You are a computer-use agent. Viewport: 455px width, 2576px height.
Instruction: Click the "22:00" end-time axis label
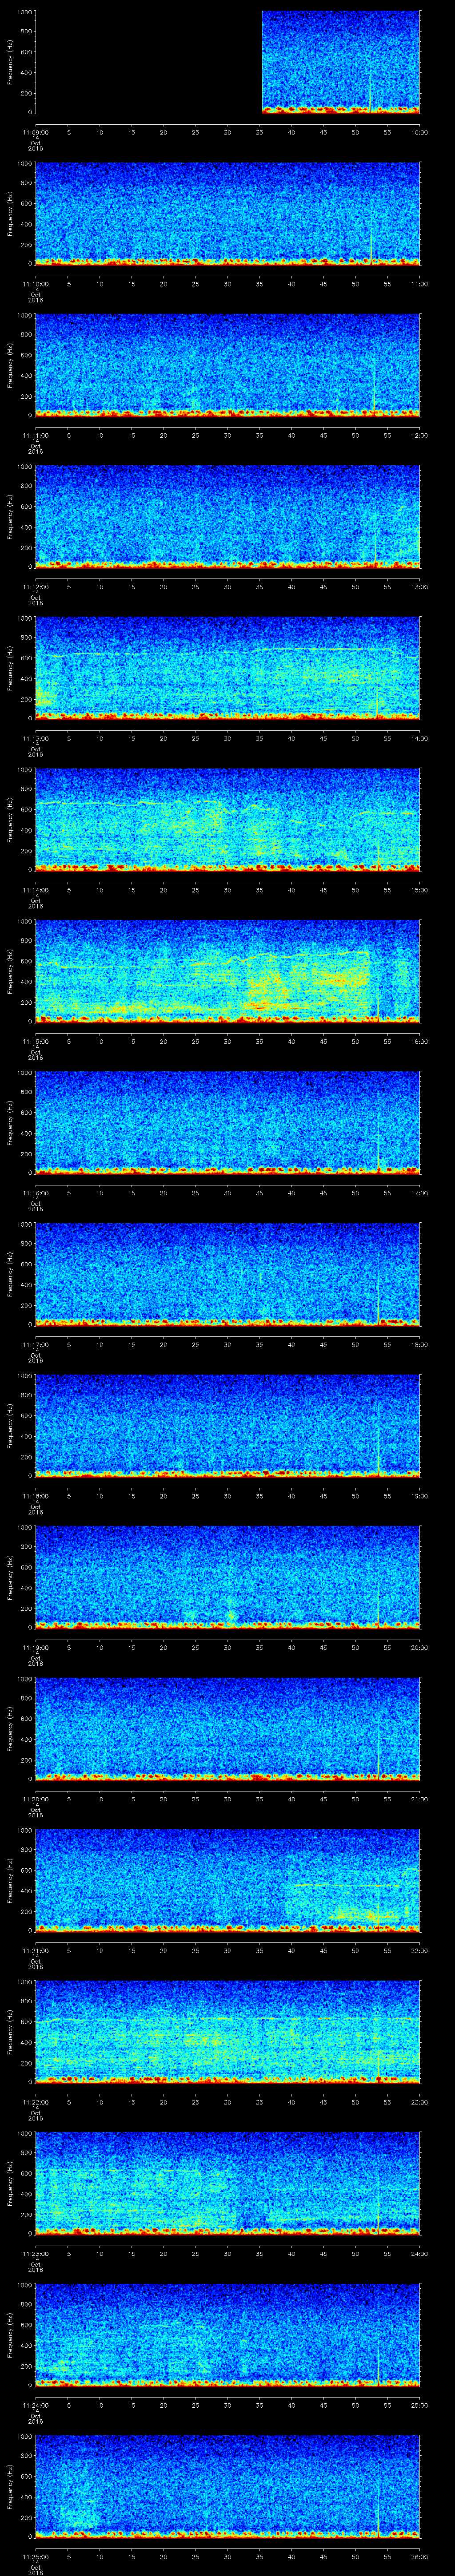(419, 1950)
